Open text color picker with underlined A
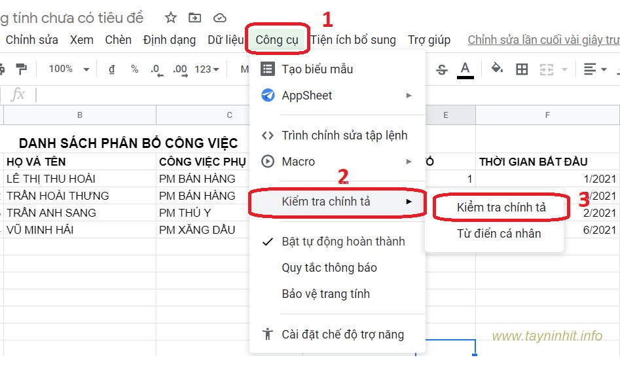This screenshot has height=366, width=620. (465, 69)
